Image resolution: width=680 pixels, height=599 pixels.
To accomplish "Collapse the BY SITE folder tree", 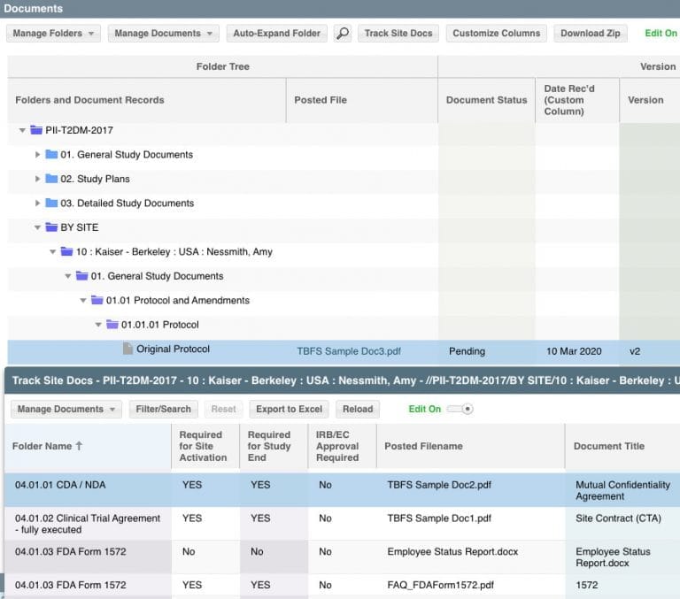I will tap(37, 227).
